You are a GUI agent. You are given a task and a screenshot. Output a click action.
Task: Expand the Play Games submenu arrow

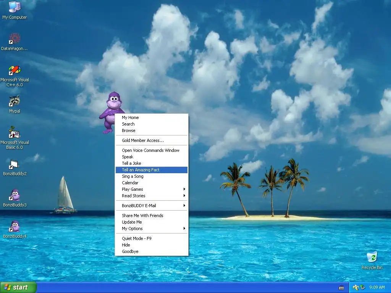coord(184,189)
